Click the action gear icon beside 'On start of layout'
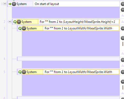124x99 pixels. coord(122,4)
